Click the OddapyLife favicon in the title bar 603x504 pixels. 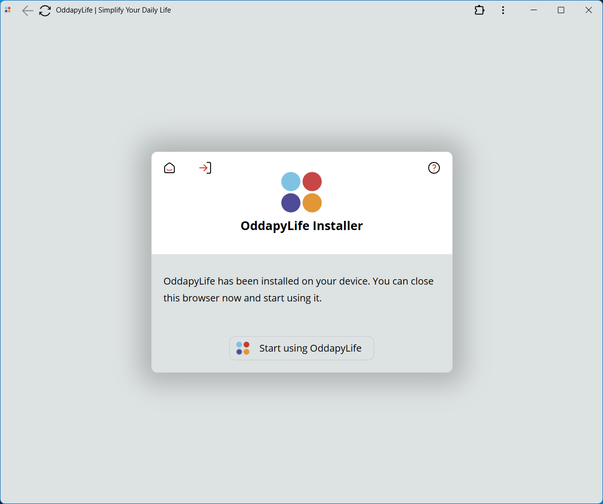pyautogui.click(x=7, y=10)
